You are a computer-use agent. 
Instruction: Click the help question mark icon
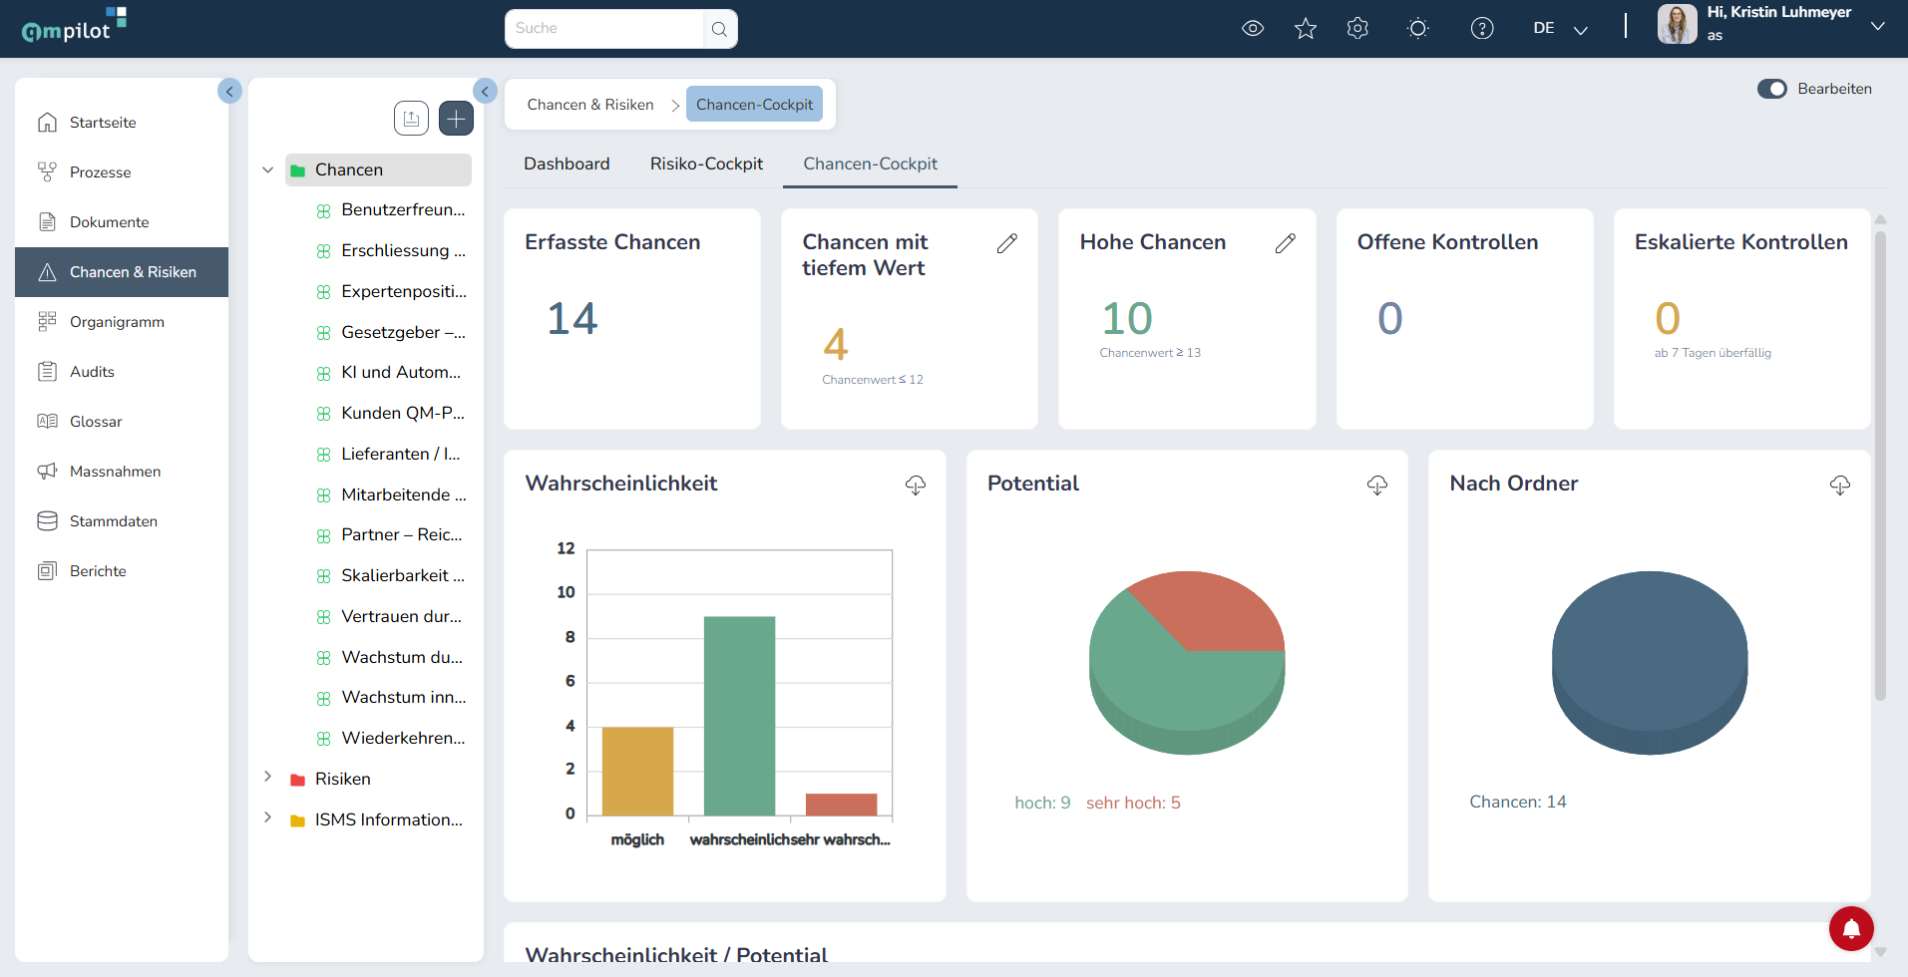point(1482,29)
